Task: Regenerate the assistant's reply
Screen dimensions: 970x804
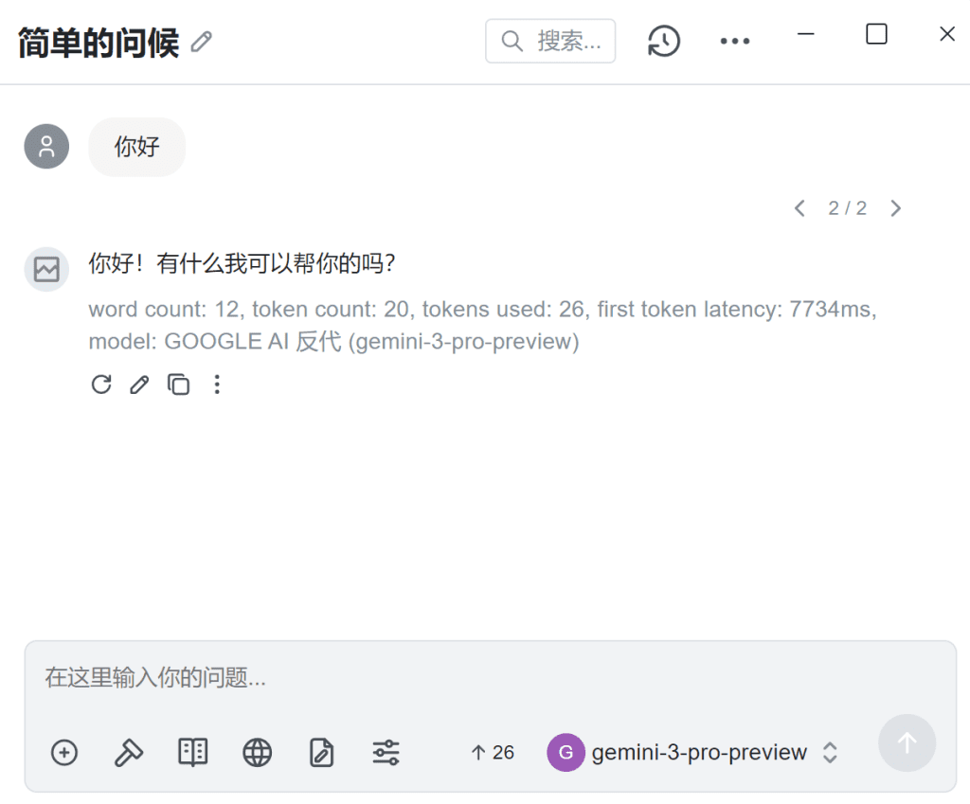Action: pyautogui.click(x=101, y=384)
